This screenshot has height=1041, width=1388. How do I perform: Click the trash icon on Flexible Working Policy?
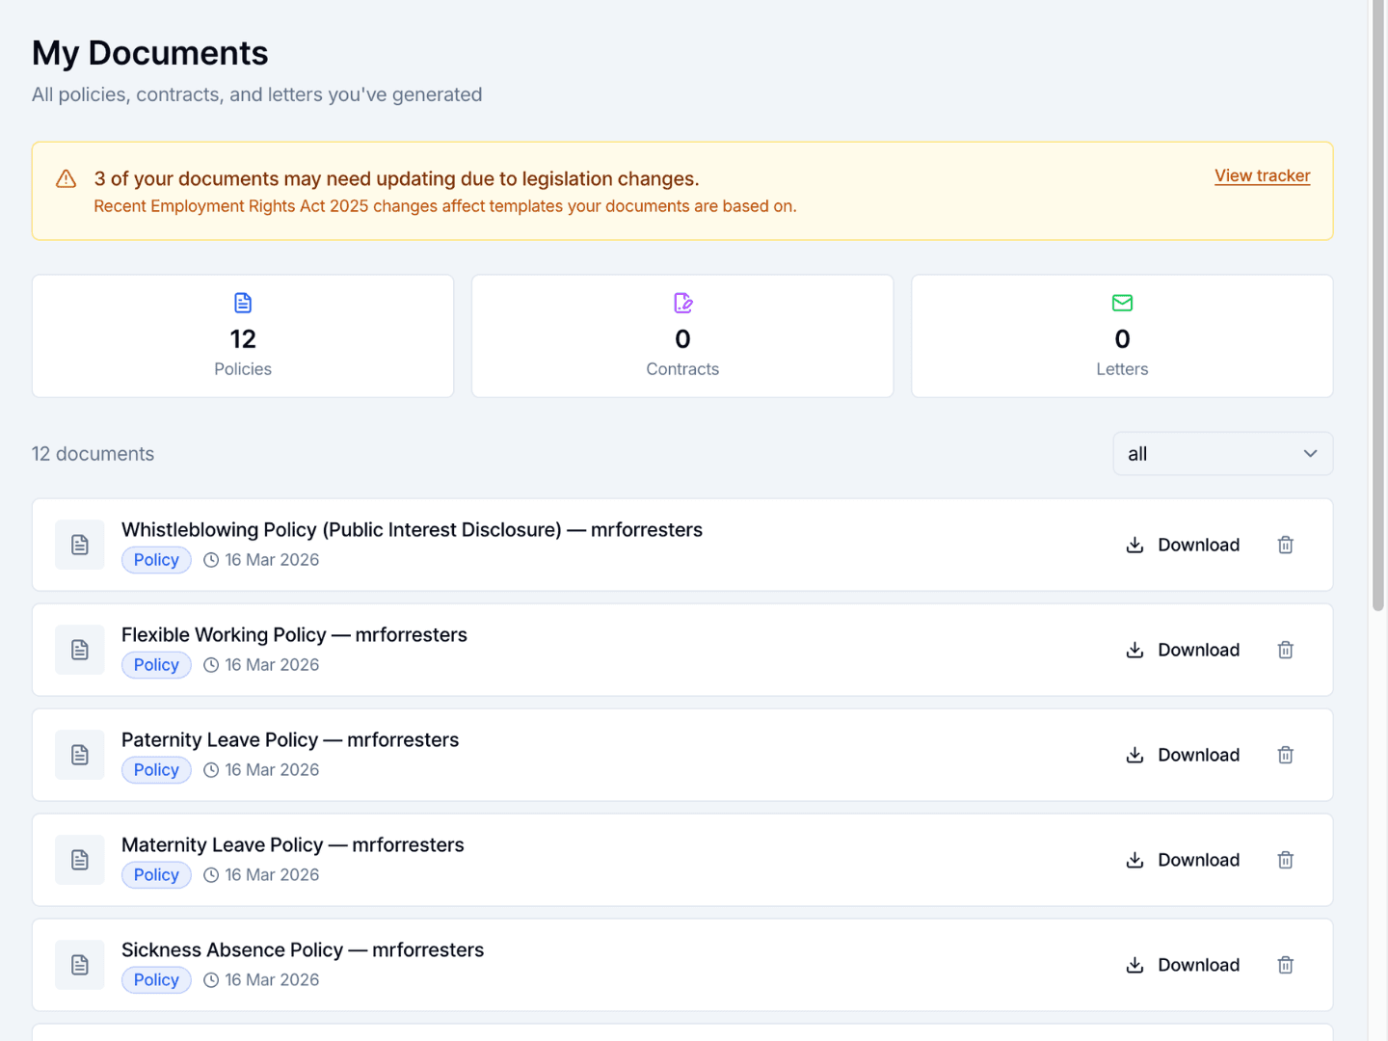1285,650
